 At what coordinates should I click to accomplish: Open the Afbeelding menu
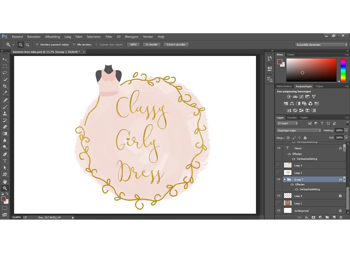[x=52, y=37]
